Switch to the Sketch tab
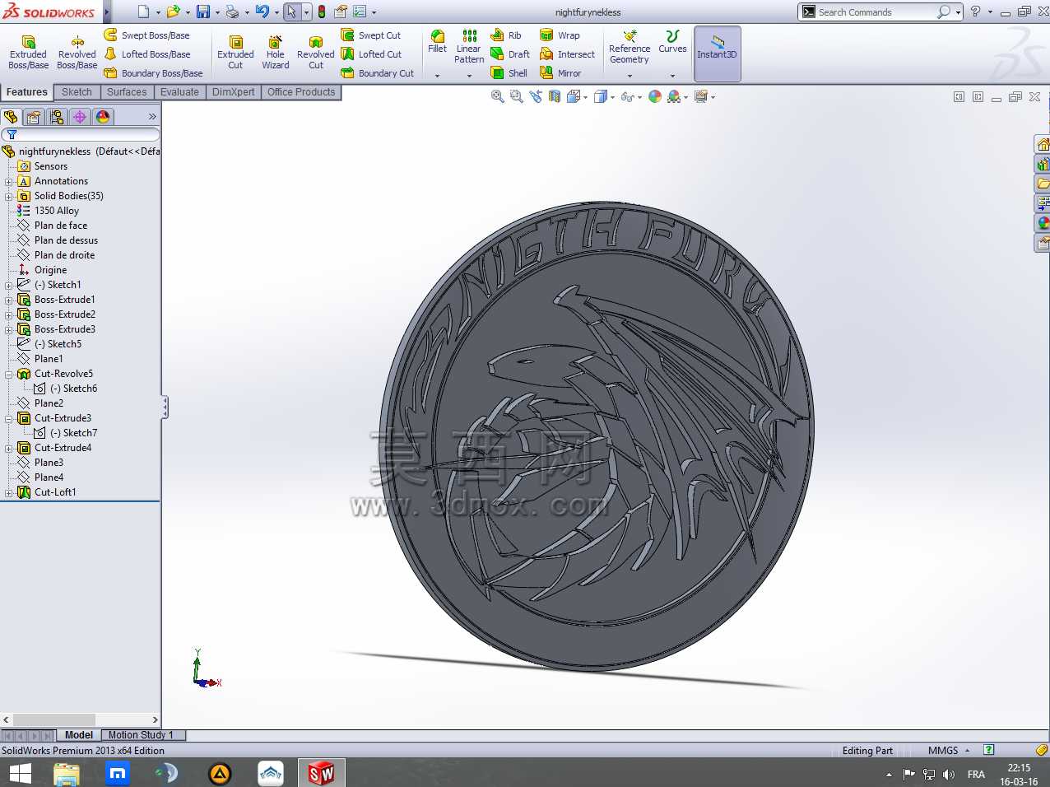1050x787 pixels. coord(77,92)
